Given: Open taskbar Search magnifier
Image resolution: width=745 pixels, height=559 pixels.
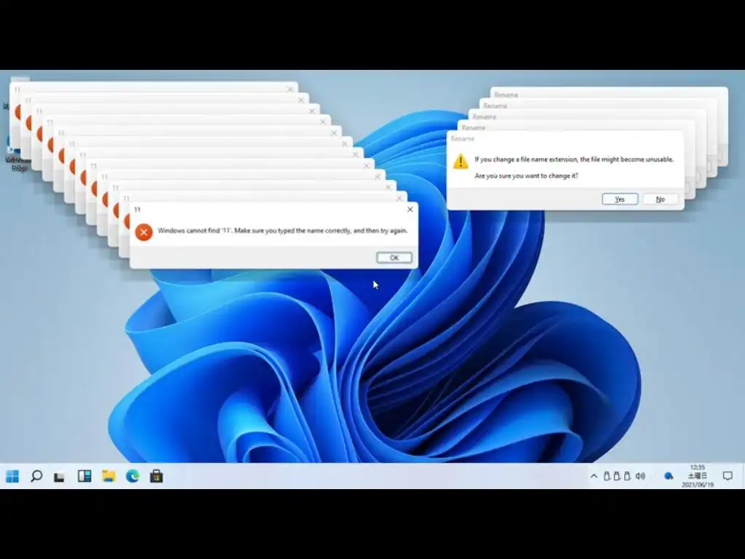Looking at the screenshot, I should click(x=36, y=476).
